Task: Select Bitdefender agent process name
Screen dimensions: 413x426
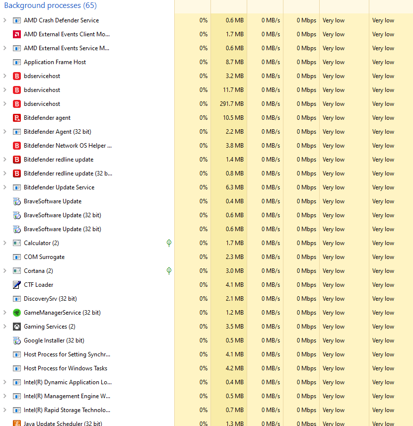Action: [x=47, y=118]
